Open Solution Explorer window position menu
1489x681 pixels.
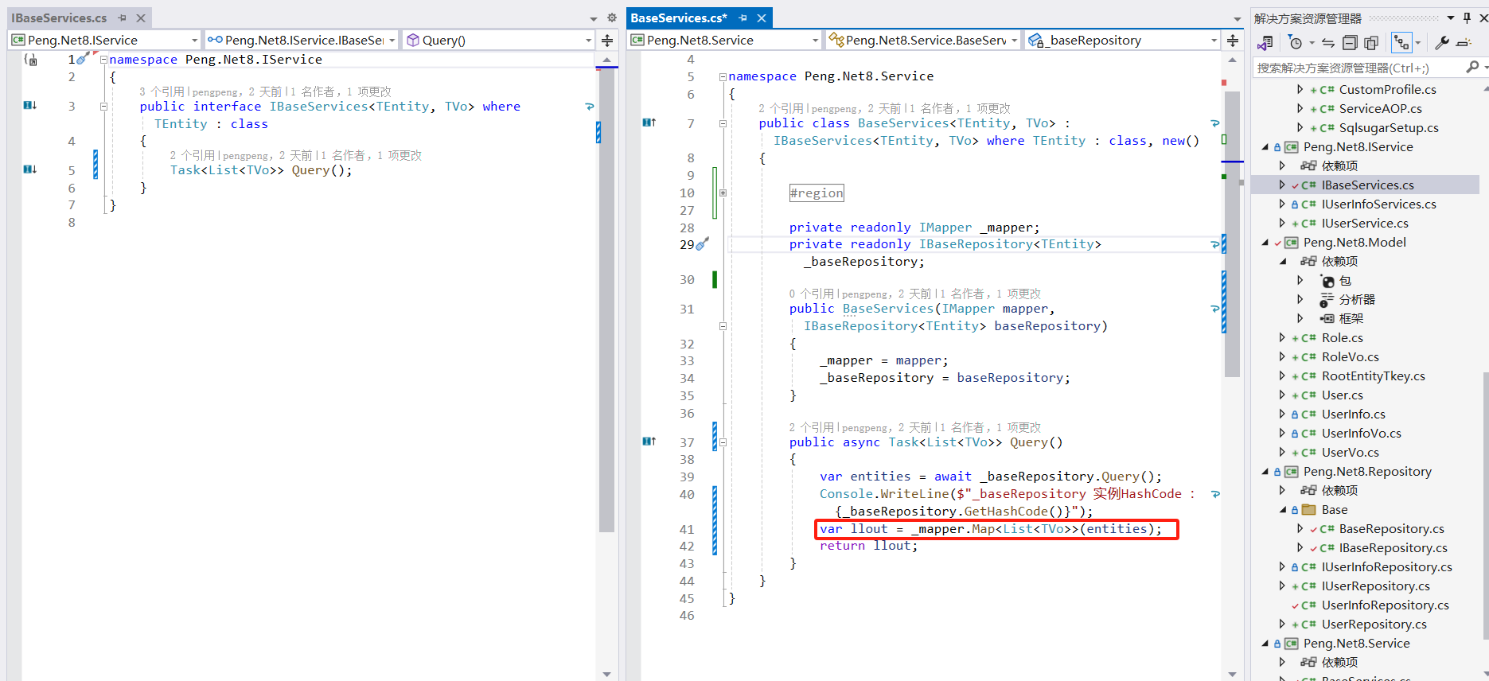point(1451,18)
